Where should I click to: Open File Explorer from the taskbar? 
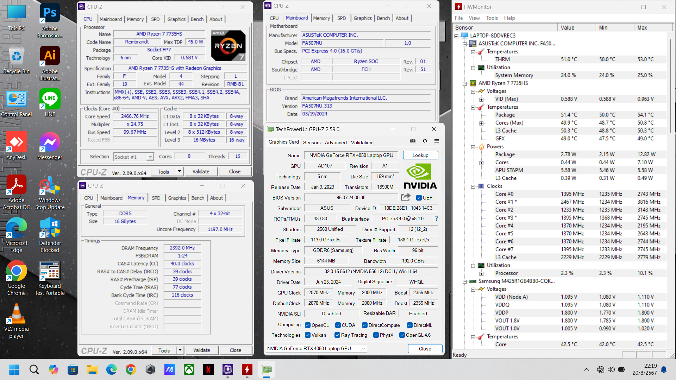[92, 369]
